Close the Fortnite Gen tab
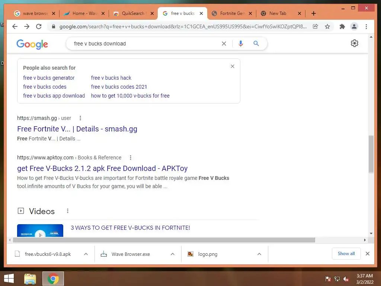381x286 pixels. tap(250, 13)
